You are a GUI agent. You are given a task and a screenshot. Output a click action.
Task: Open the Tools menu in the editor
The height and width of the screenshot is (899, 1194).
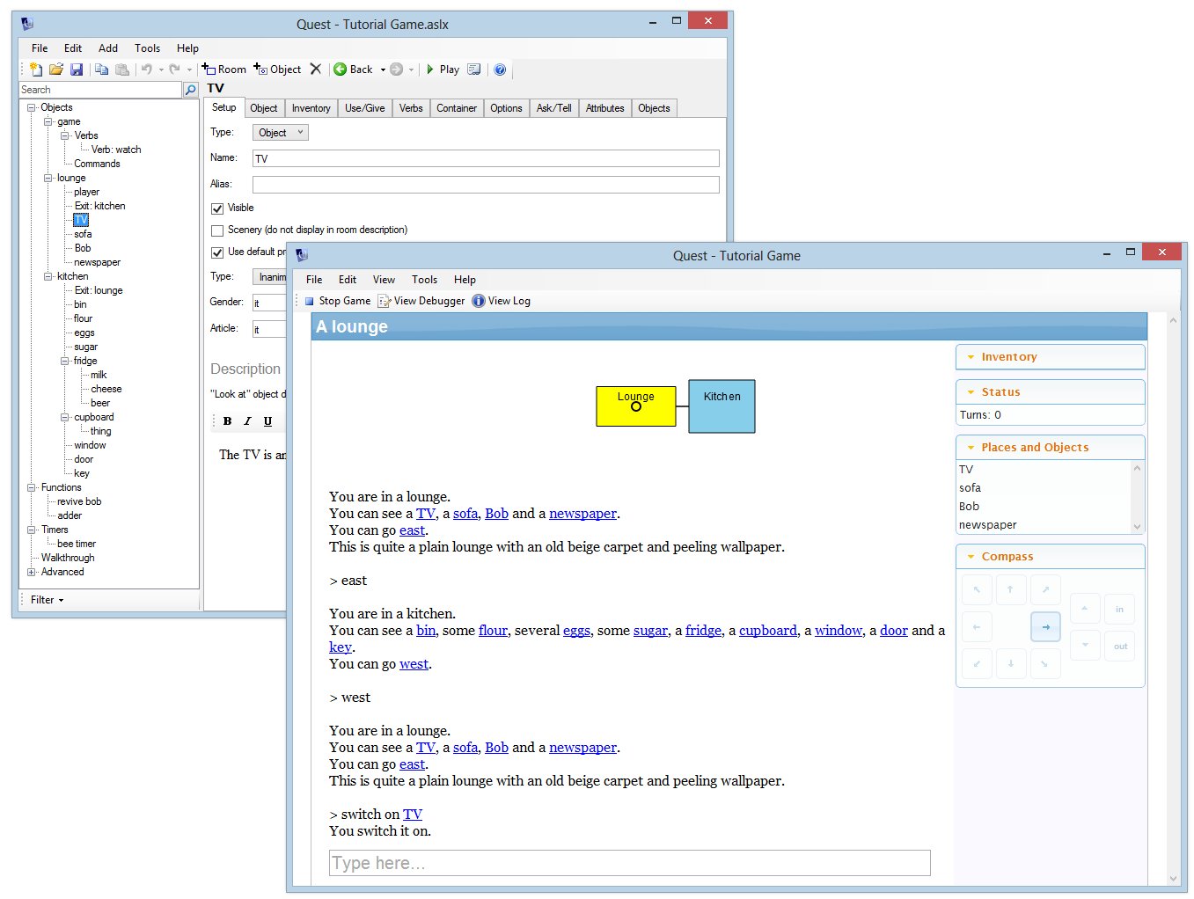coord(147,48)
